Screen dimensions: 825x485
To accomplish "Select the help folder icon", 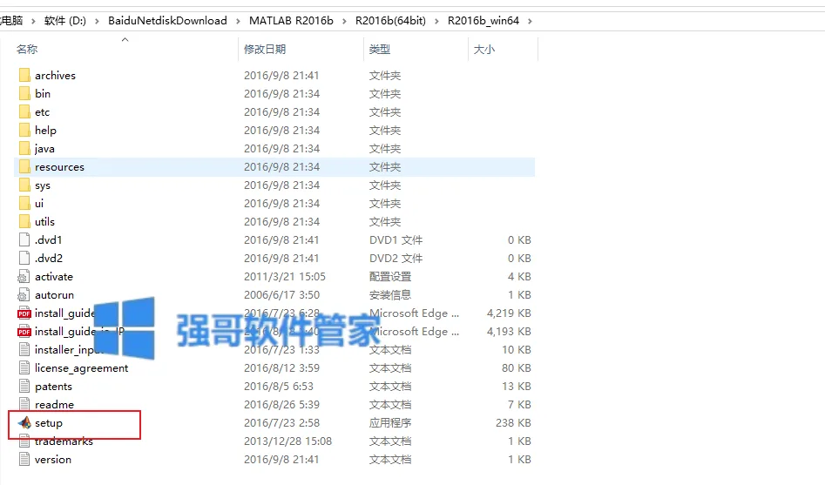I will click(x=24, y=130).
